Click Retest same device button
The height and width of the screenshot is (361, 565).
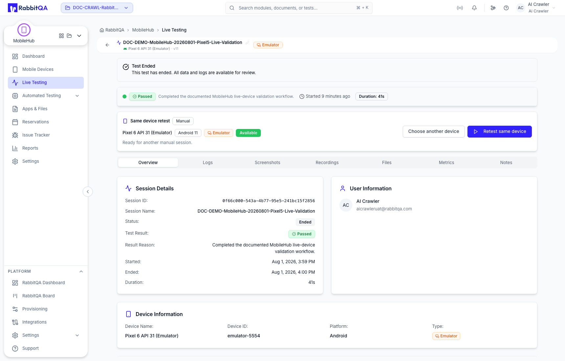pyautogui.click(x=500, y=132)
